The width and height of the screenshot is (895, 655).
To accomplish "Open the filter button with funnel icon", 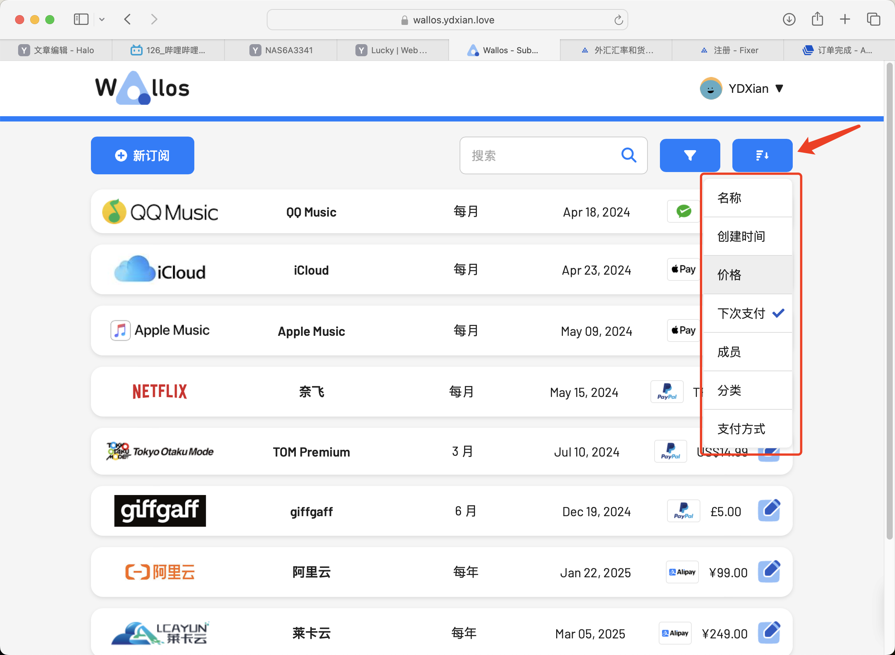I will click(x=690, y=155).
